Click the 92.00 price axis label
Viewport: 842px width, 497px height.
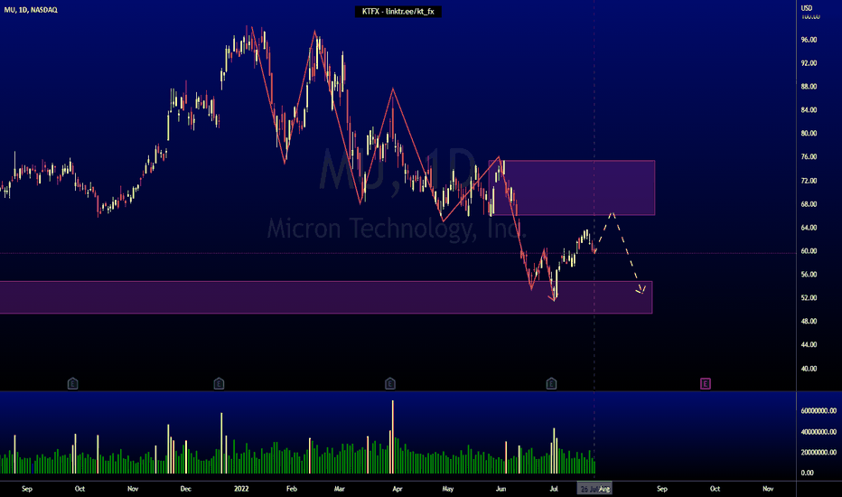point(809,63)
